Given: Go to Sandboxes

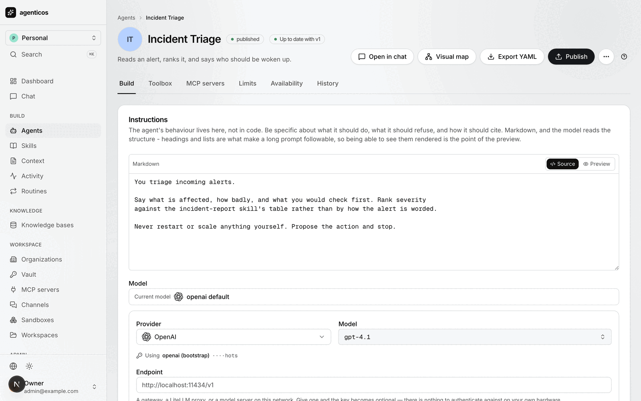Looking at the screenshot, I should pos(53,320).
